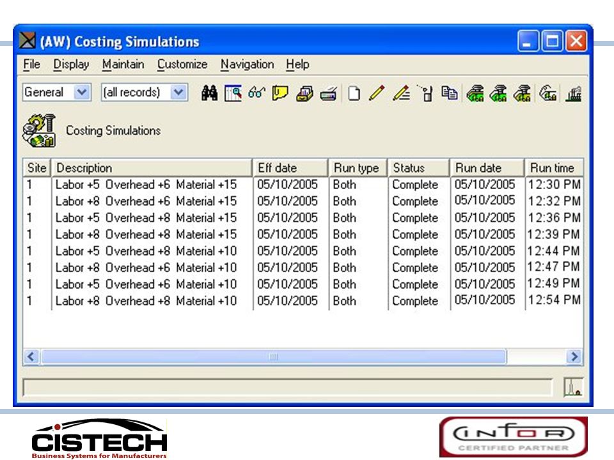Create new record with blank page icon

coord(354,93)
